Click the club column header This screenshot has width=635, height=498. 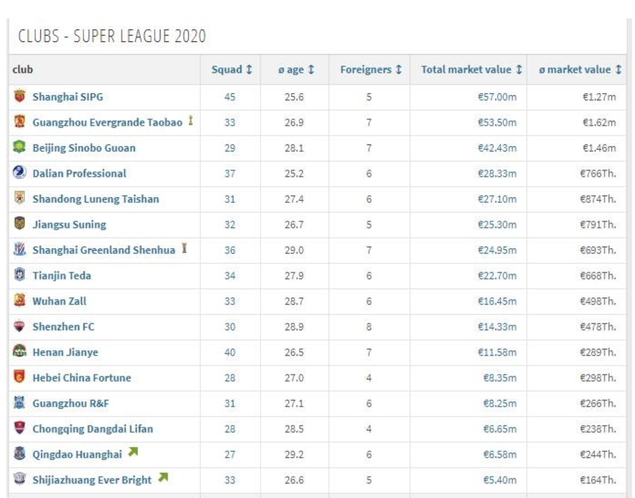pos(23,69)
